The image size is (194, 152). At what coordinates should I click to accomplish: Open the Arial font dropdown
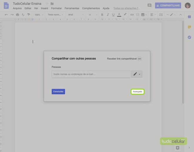pyautogui.click(x=75, y=15)
